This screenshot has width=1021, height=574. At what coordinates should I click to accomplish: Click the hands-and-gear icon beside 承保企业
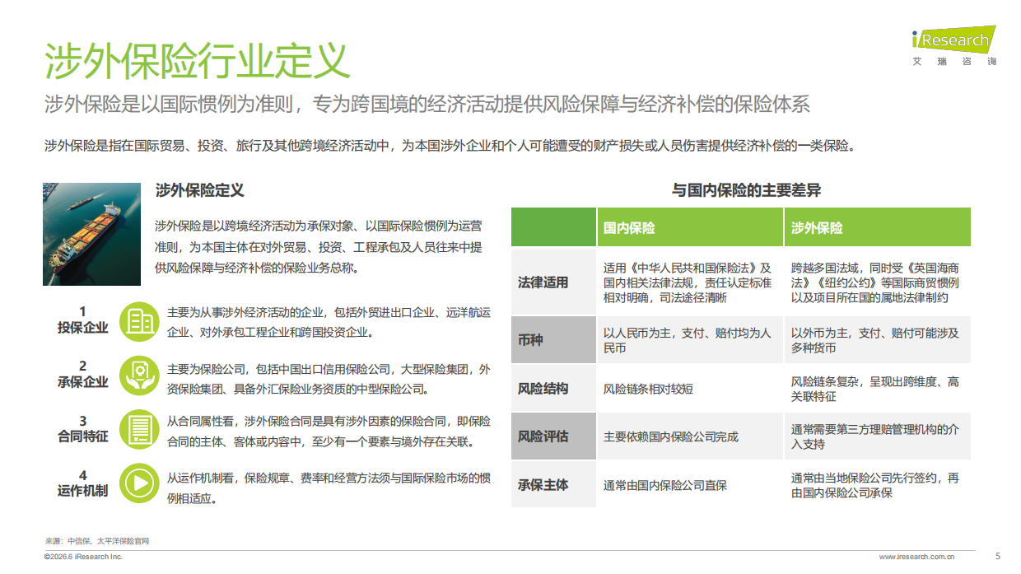point(139,376)
